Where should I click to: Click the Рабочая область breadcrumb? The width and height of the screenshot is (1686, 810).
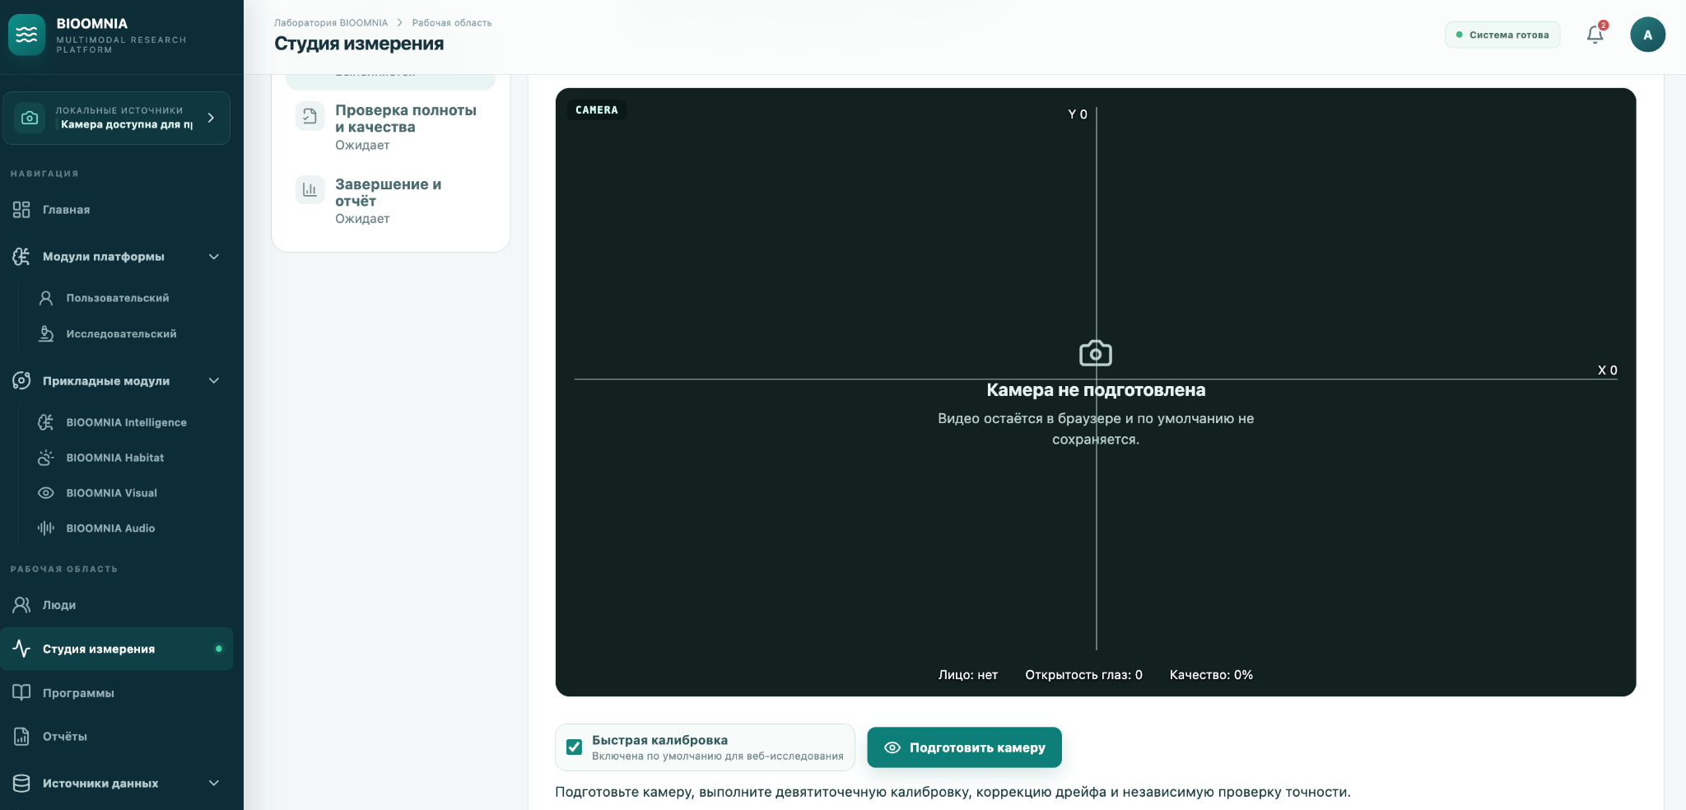click(452, 23)
